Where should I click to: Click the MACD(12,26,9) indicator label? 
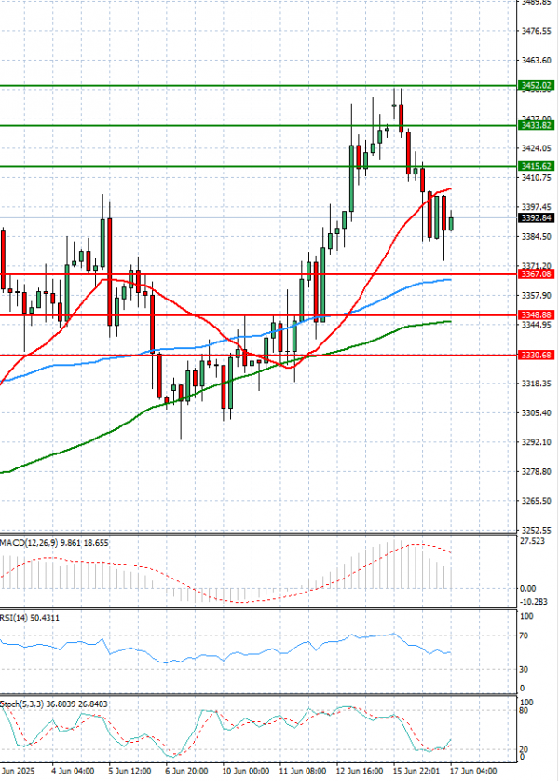(54, 543)
